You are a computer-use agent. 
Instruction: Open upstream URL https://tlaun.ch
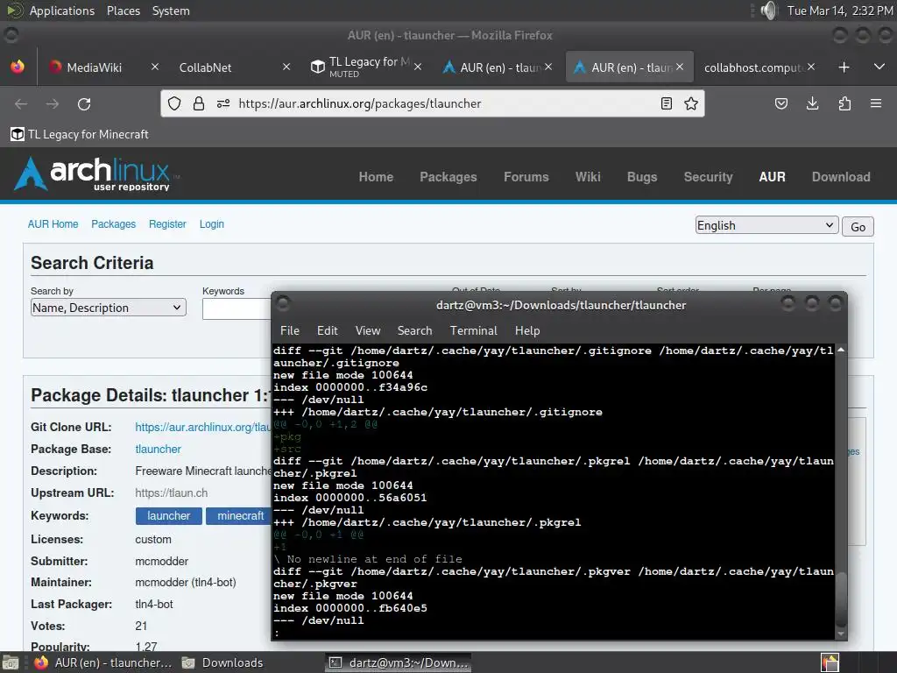[171, 492]
